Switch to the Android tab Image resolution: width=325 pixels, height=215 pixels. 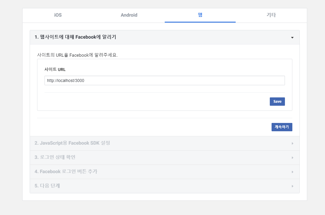(x=129, y=15)
